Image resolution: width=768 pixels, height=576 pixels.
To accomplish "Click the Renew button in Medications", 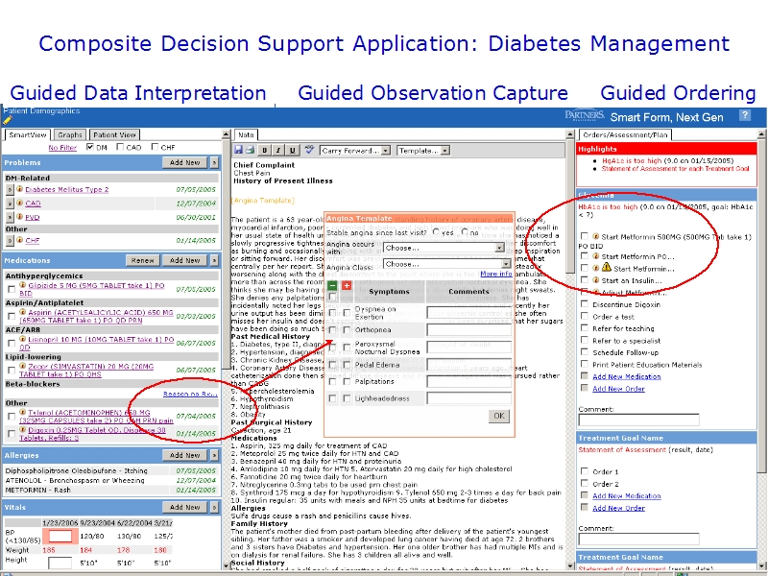I will 142,260.
